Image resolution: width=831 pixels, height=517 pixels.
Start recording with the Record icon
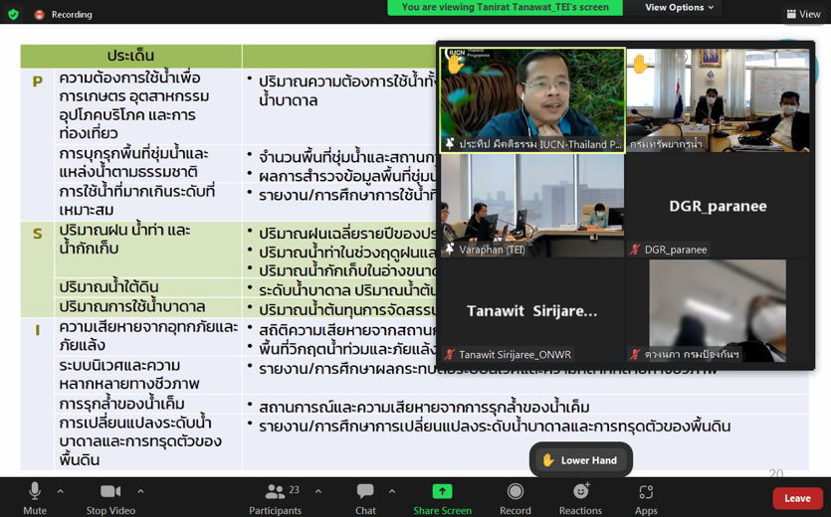tap(515, 492)
